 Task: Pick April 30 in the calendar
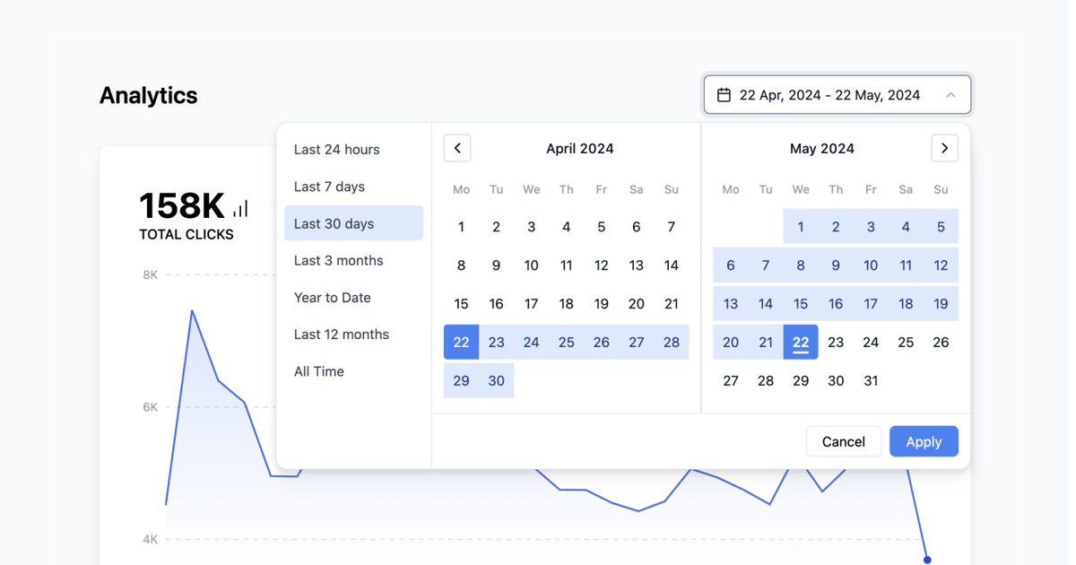496,380
